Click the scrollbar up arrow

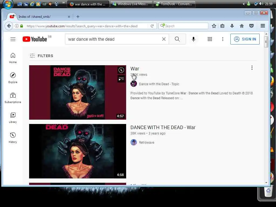[x=266, y=34]
